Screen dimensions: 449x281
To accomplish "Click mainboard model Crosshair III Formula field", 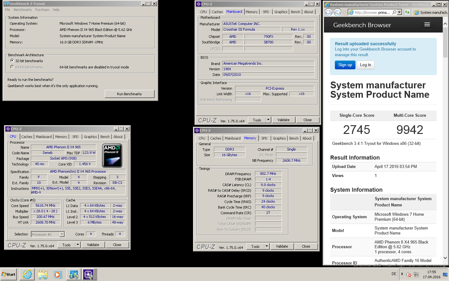I will coord(252,29).
